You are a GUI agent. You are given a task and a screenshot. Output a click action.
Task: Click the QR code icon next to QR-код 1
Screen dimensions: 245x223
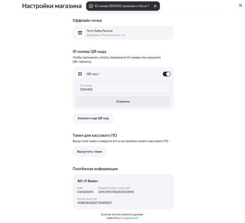tap(80, 74)
